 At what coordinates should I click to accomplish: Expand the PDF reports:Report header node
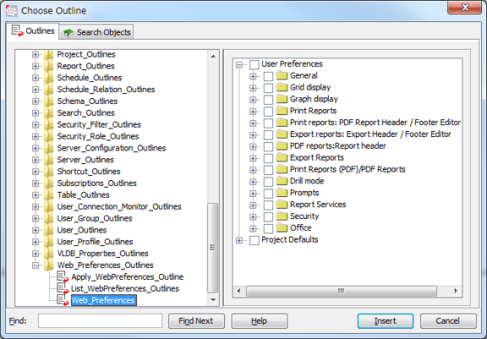[253, 146]
